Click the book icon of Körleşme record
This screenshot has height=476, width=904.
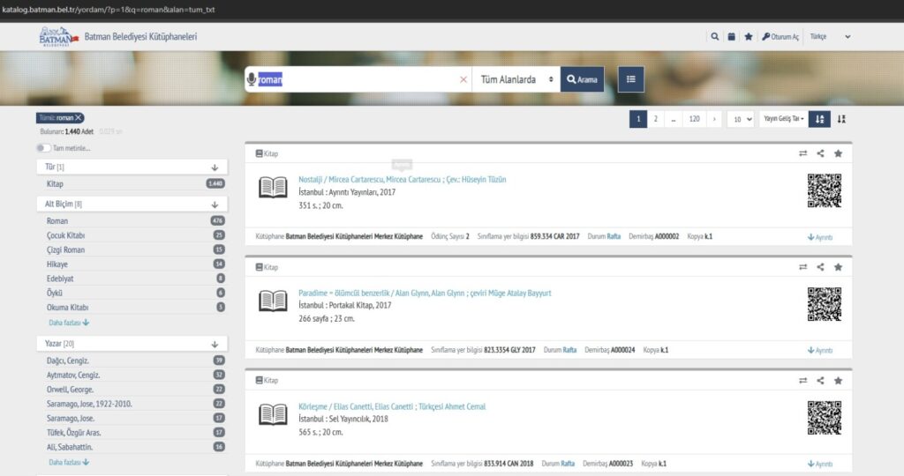point(273,413)
